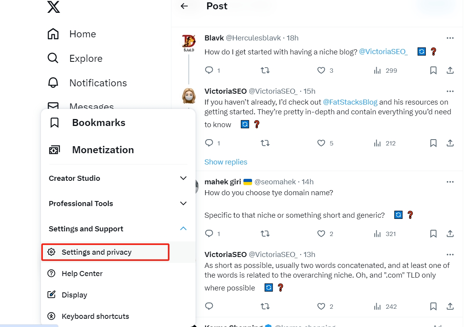Open Settings and privacy
This screenshot has width=476, height=327.
(97, 252)
